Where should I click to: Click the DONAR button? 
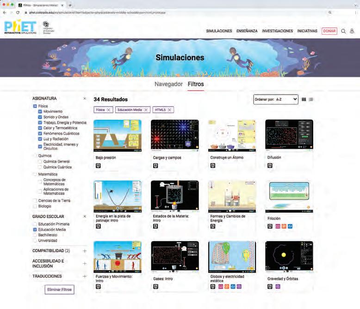[329, 31]
